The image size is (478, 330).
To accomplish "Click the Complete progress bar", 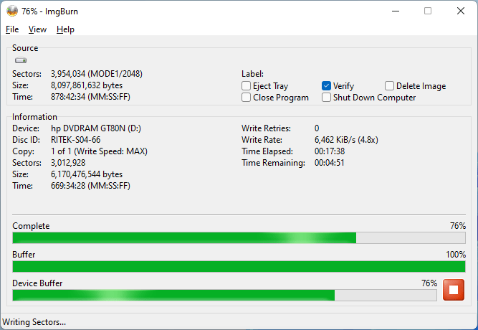I will [239, 237].
